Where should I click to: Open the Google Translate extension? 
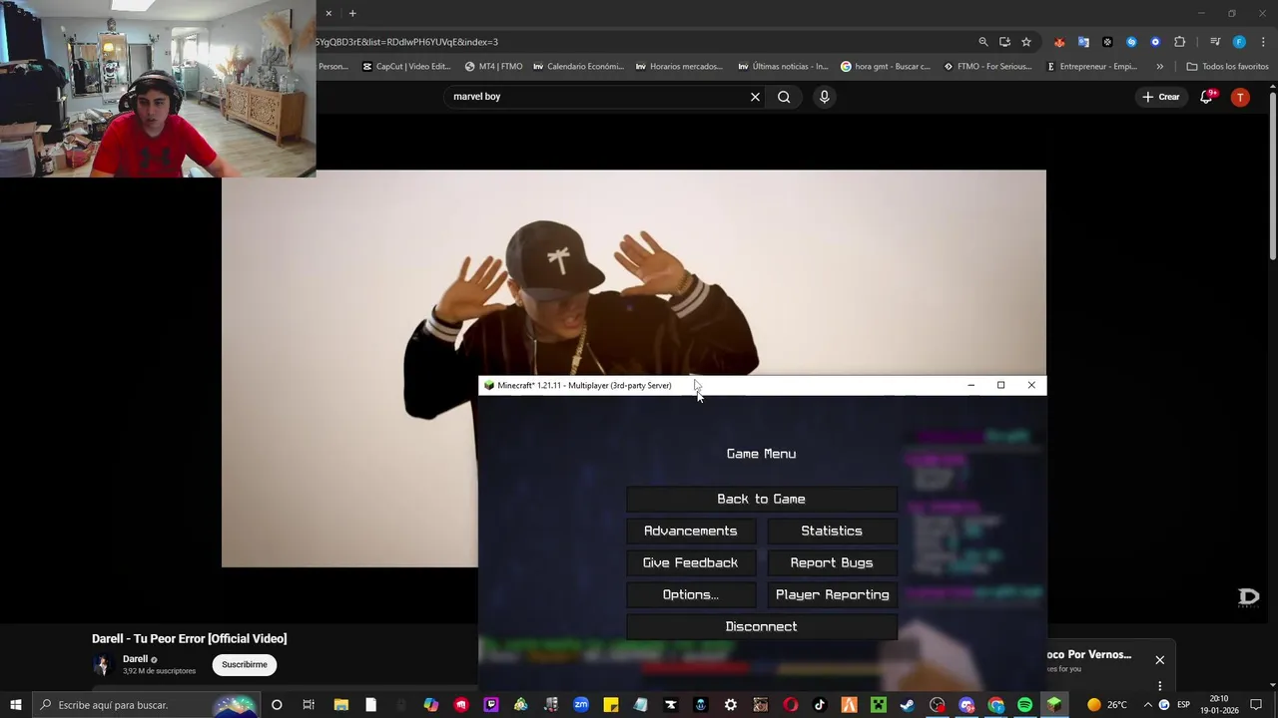coord(1083,42)
